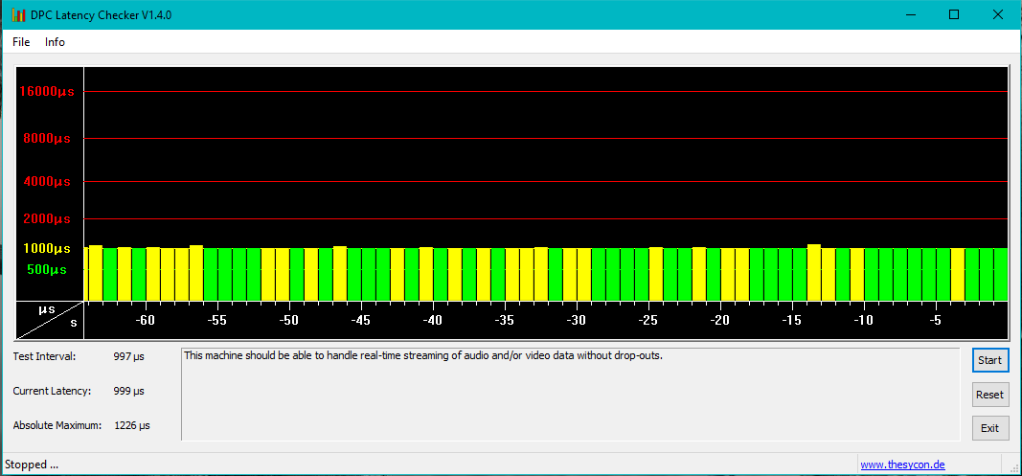Click the yellow 1000µs axis label
This screenshot has height=476, width=1022.
click(x=47, y=248)
